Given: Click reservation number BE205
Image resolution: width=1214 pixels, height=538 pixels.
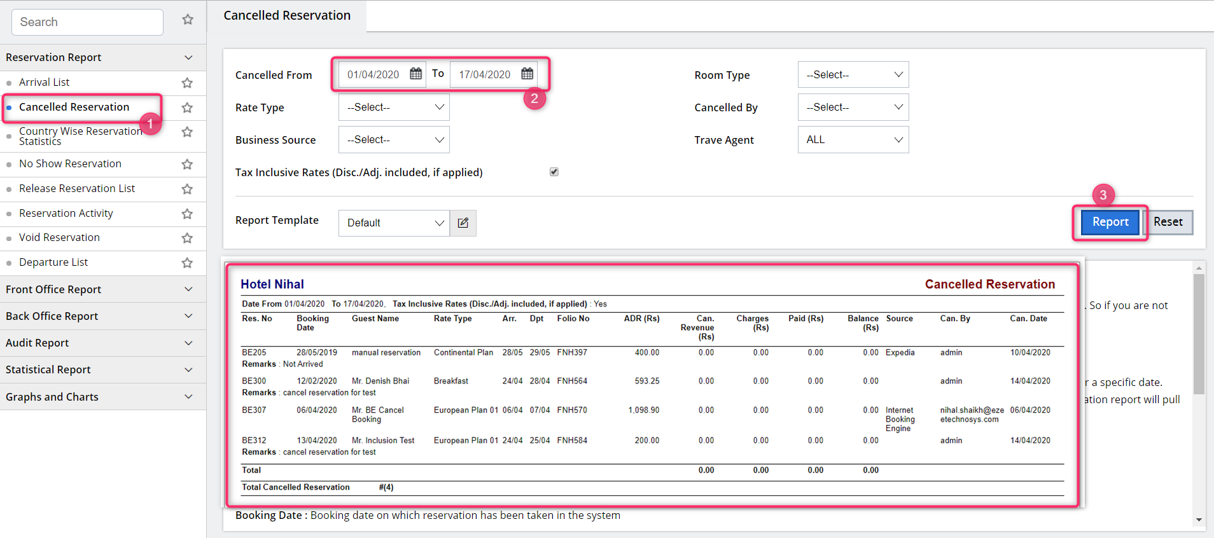Looking at the screenshot, I should pos(254,352).
